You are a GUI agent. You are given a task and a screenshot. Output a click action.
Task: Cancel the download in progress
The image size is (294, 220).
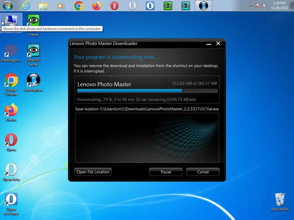(203, 172)
